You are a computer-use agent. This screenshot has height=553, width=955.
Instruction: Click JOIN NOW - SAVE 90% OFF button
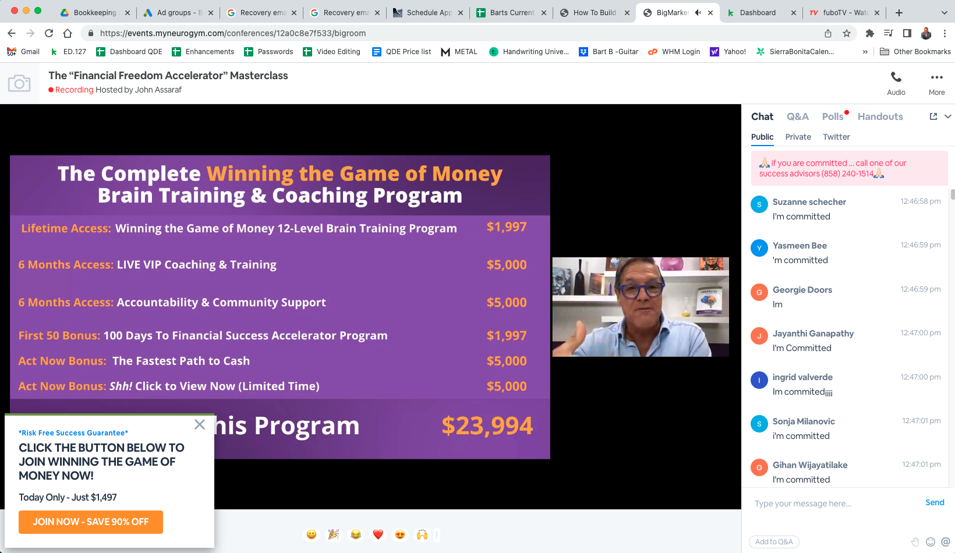coord(91,522)
